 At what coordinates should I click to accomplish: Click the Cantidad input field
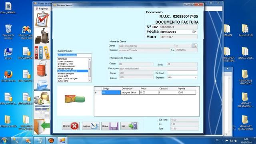[182, 73]
